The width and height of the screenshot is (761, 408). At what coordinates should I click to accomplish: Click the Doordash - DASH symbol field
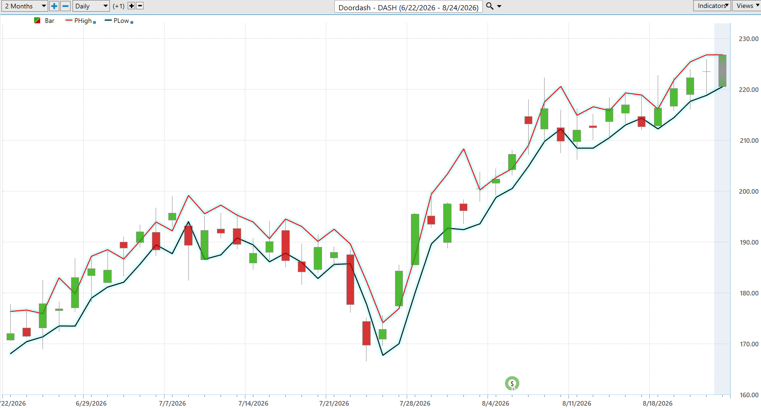[409, 7]
